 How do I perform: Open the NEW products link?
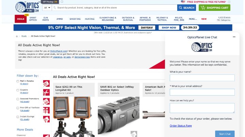pos(204,19)
